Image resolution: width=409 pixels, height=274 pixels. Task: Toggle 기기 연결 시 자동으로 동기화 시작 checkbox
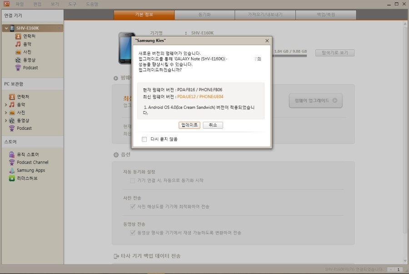(133, 181)
